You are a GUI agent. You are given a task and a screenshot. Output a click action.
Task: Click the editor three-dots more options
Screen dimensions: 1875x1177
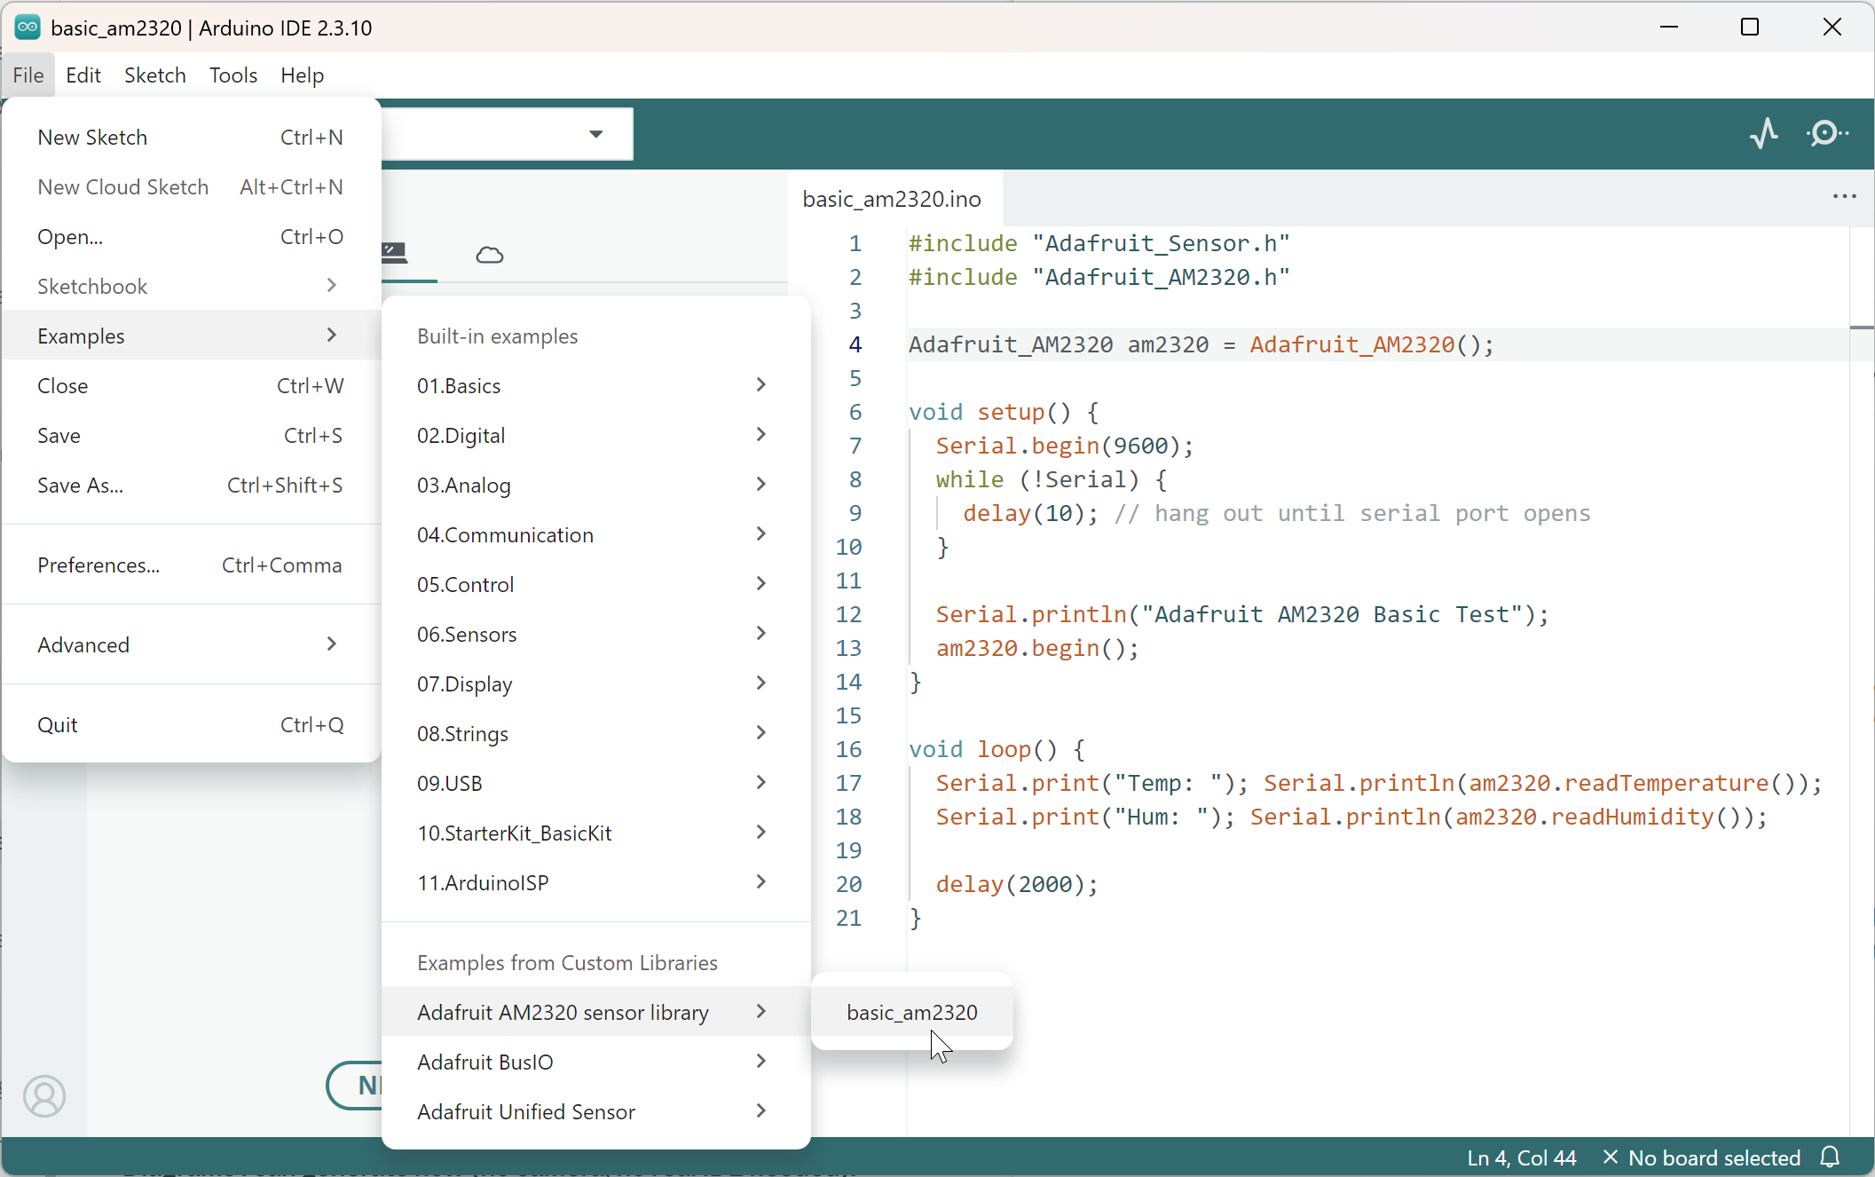pyautogui.click(x=1844, y=197)
